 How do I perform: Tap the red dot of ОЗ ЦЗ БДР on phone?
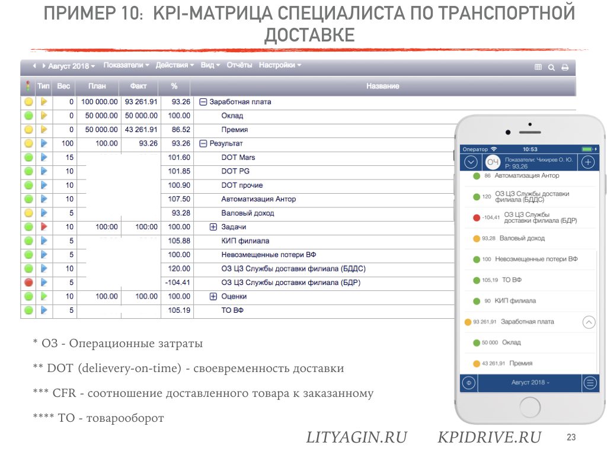[x=477, y=217]
